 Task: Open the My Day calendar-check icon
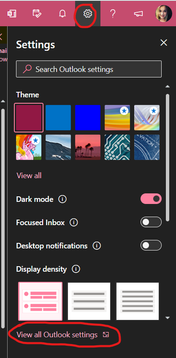[x=37, y=14]
